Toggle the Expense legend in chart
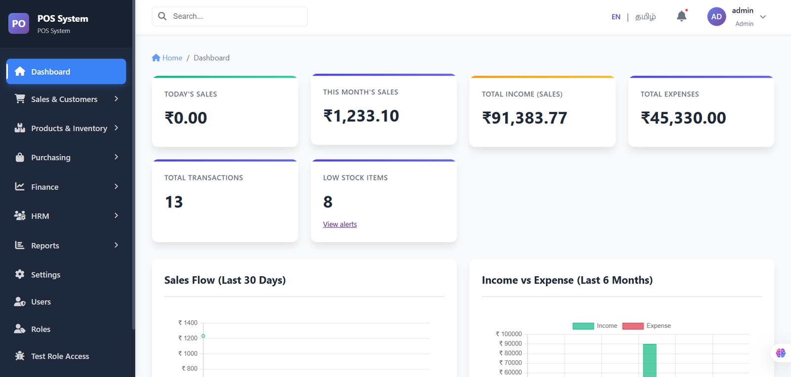Viewport: 791px width, 377px height. point(647,326)
